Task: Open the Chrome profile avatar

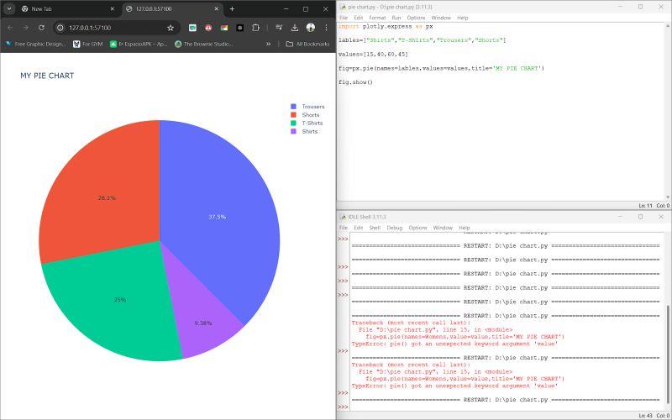Action: point(311,27)
